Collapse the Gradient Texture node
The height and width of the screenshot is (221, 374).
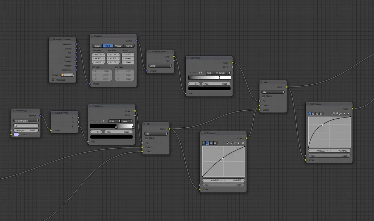149,52
